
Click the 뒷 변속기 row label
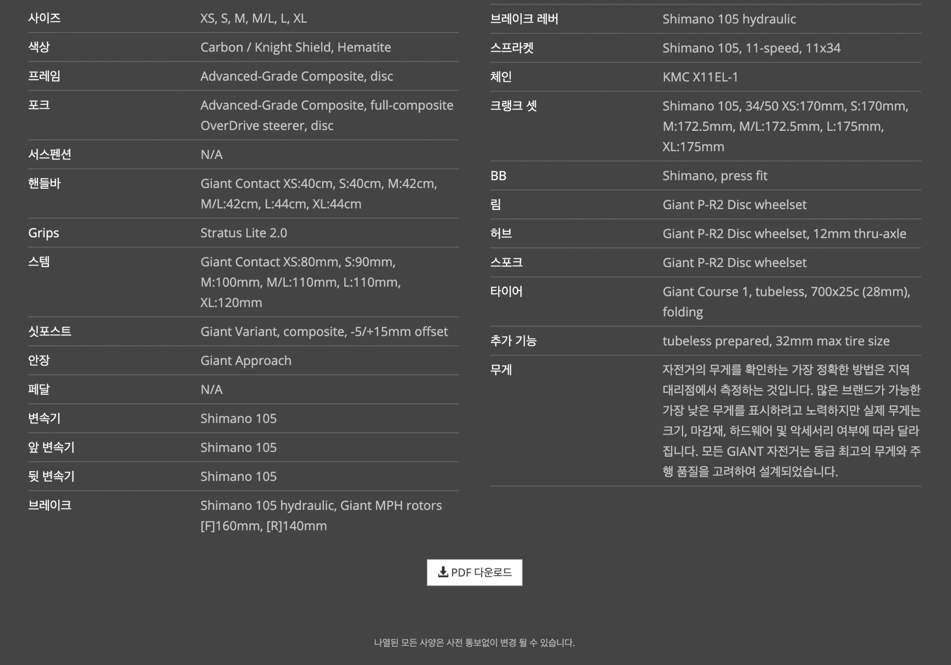pyautogui.click(x=51, y=476)
